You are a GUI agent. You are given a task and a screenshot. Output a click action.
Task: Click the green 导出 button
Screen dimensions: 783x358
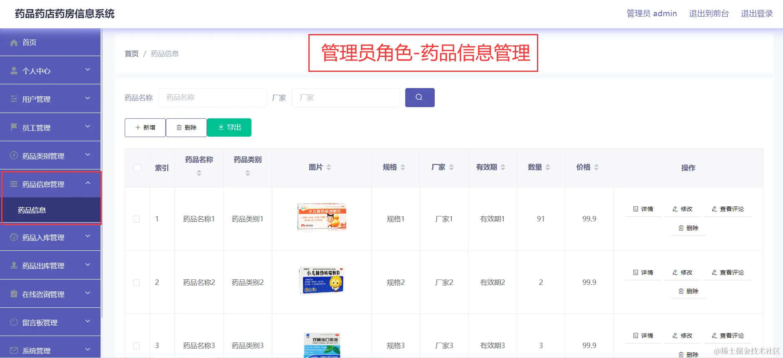click(x=229, y=128)
